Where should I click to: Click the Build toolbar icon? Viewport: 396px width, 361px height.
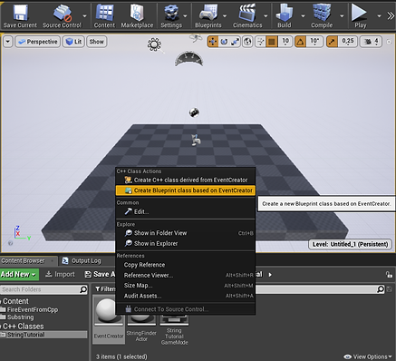coord(285,16)
